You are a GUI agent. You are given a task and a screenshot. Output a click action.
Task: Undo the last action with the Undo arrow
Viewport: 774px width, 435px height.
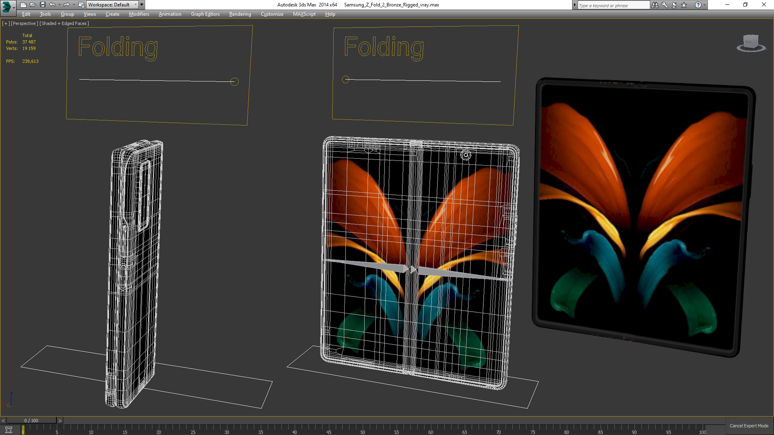52,5
